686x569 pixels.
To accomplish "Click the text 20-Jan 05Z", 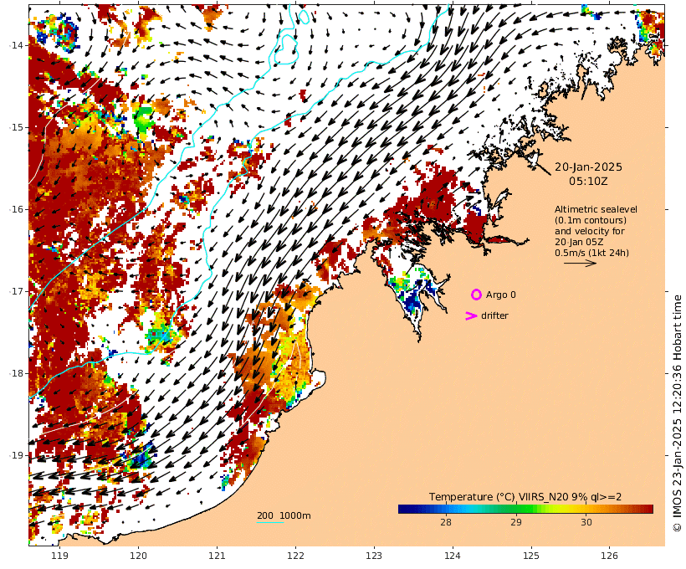I will click(579, 242).
